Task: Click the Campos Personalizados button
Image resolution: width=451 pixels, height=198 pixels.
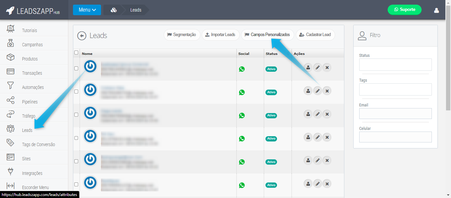Action: 267,35
